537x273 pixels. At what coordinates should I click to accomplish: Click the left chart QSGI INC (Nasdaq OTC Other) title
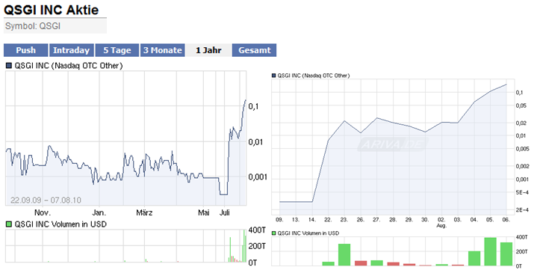click(x=68, y=66)
